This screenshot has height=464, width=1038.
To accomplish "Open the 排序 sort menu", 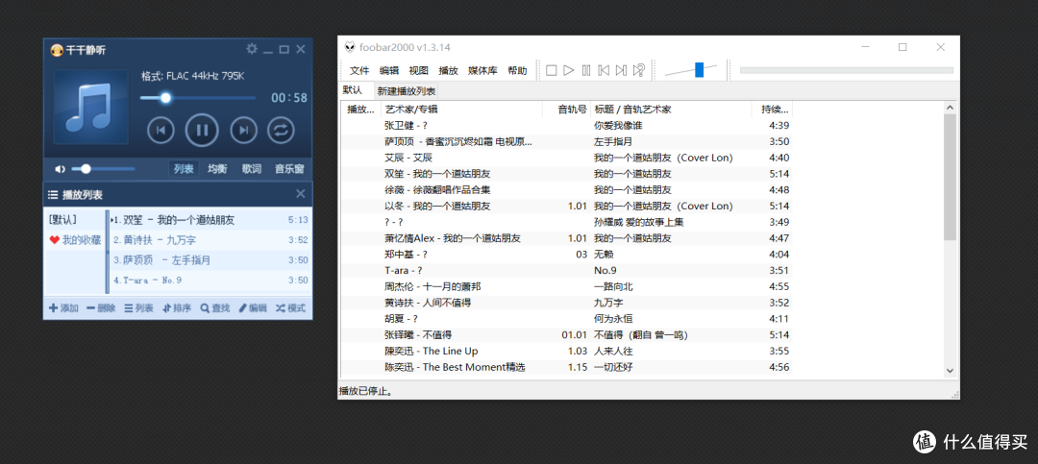I will (177, 308).
